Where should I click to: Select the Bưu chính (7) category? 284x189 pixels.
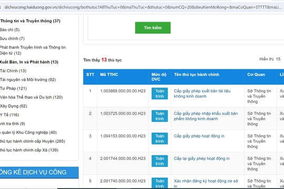pyautogui.click(x=12, y=38)
